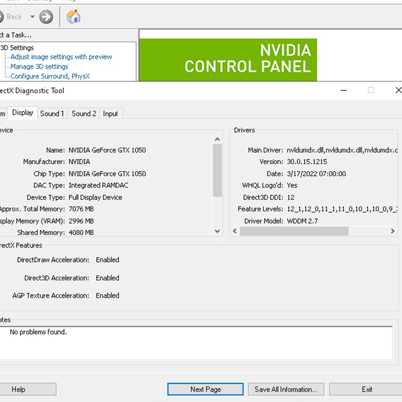Switch to the Sound 2 tab

tap(84, 114)
